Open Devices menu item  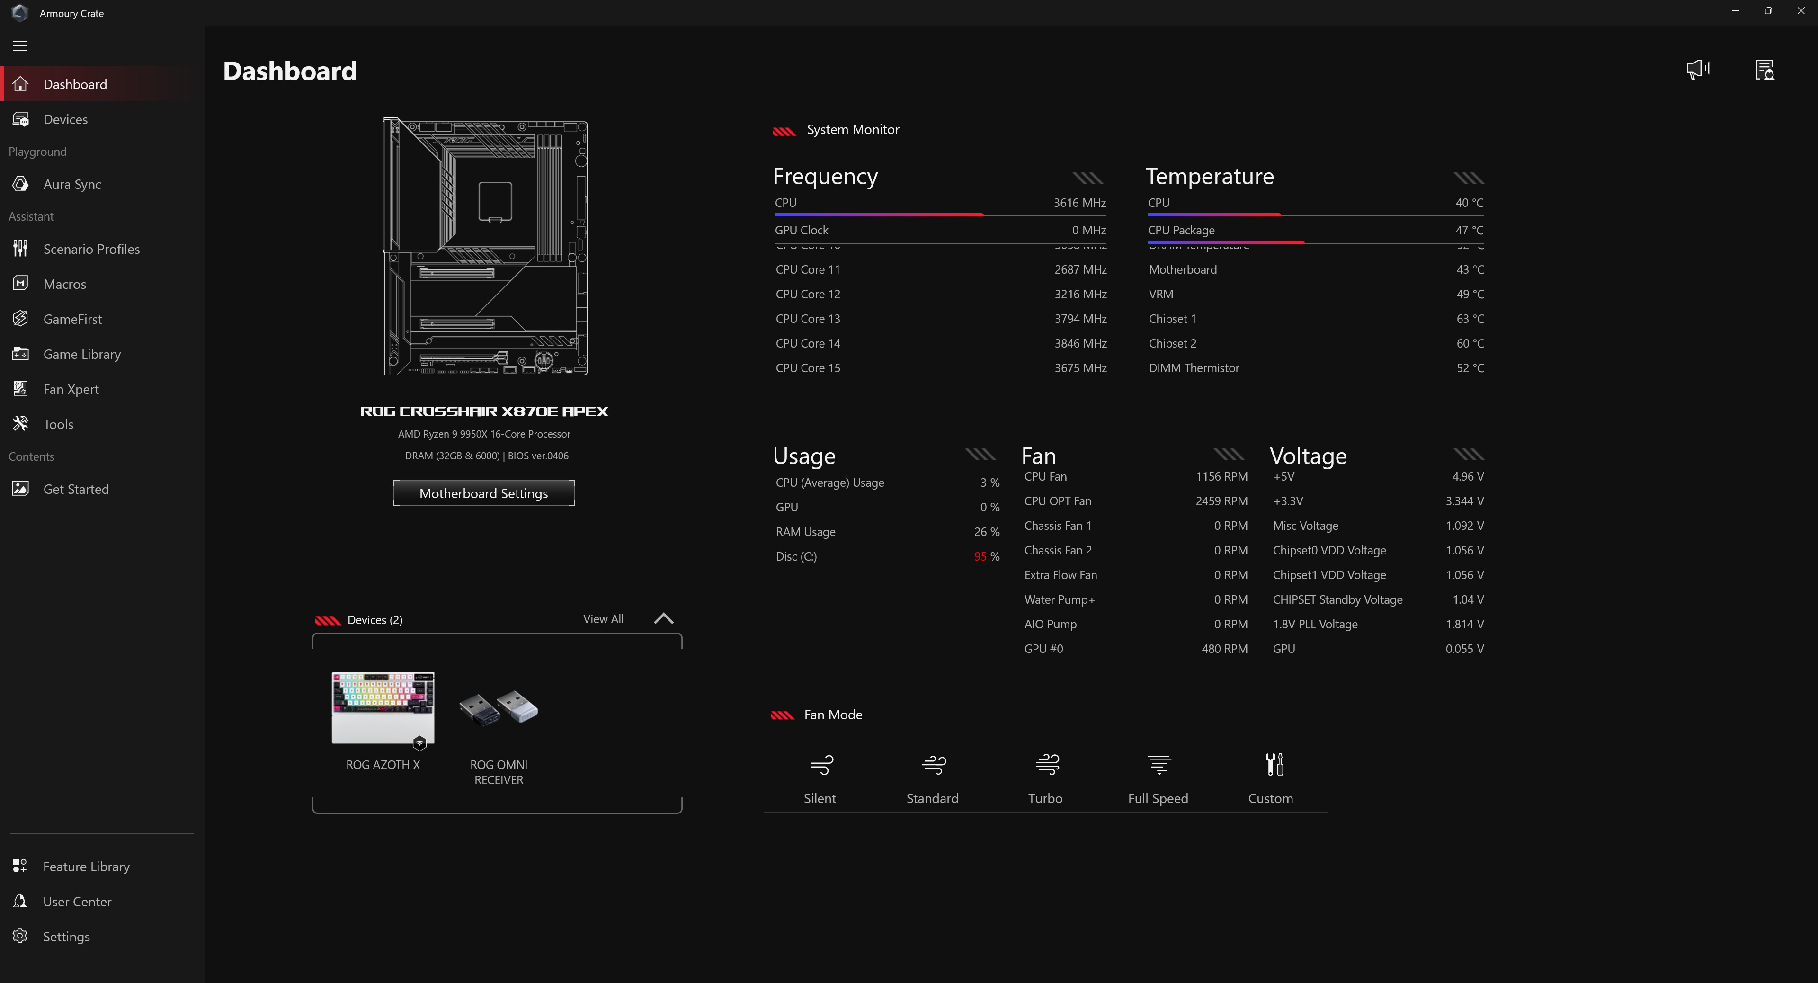pos(102,119)
